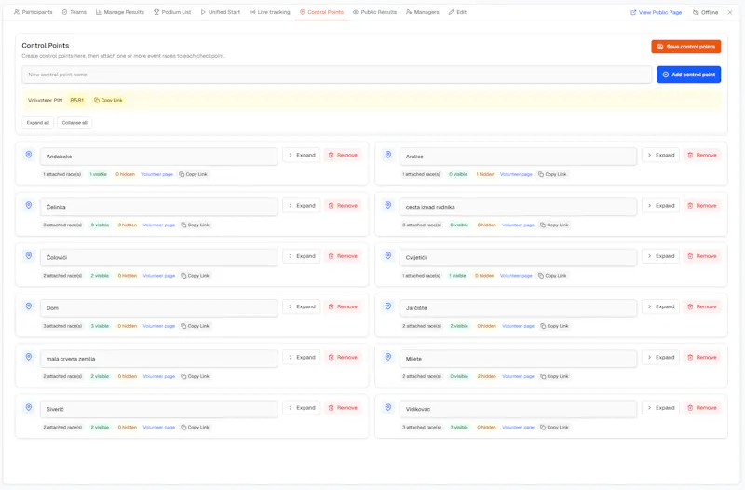Expand the Čelinka control point
Screen dimensions: 745x490
point(302,205)
